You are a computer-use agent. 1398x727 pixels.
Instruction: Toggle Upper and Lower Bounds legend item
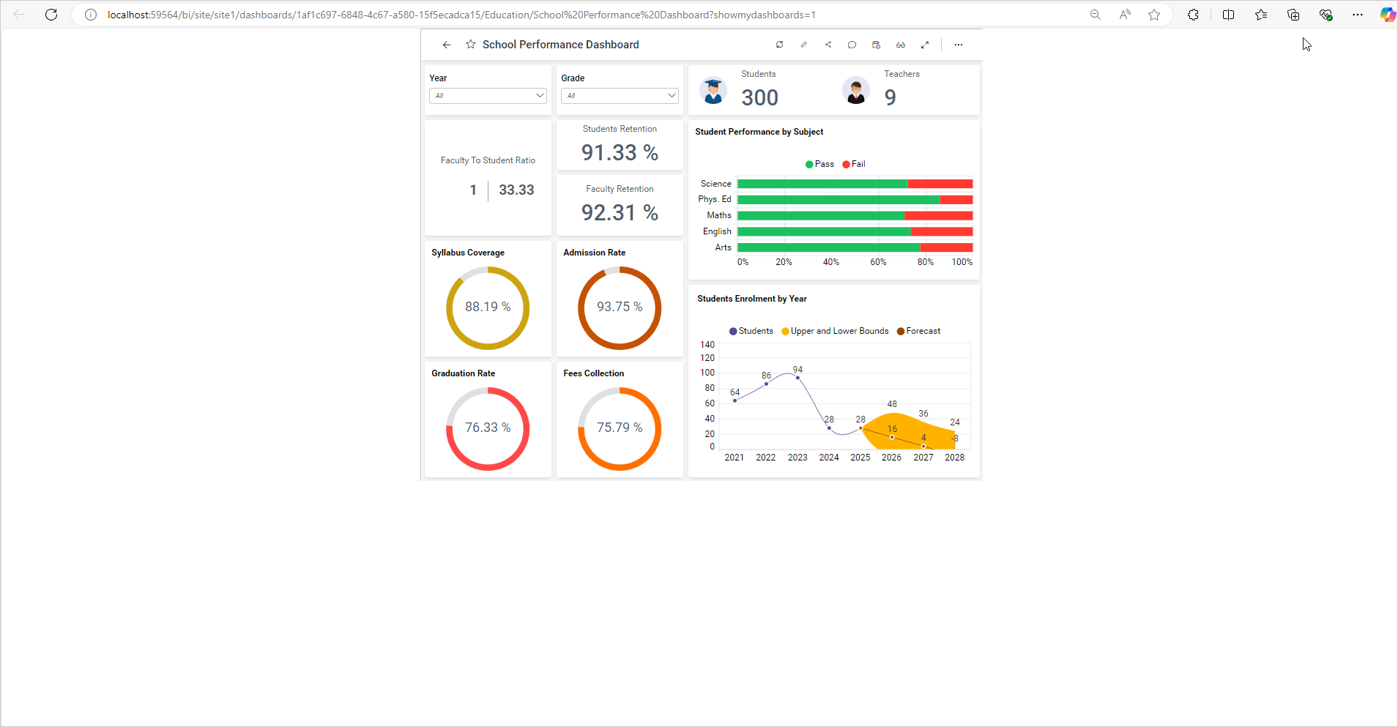pyautogui.click(x=835, y=331)
